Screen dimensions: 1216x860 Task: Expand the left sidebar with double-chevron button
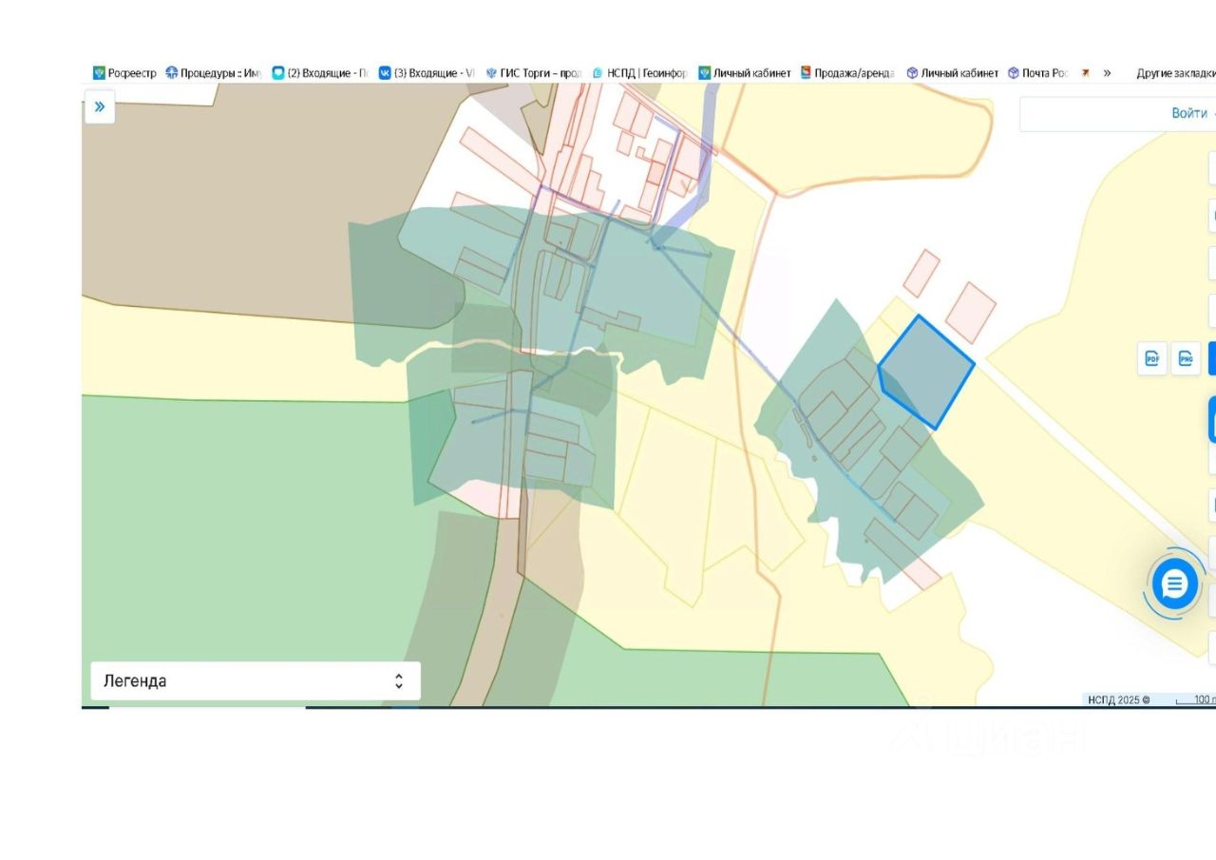point(100,107)
